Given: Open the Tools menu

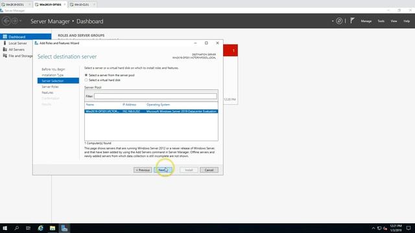Looking at the screenshot, I should [x=381, y=21].
